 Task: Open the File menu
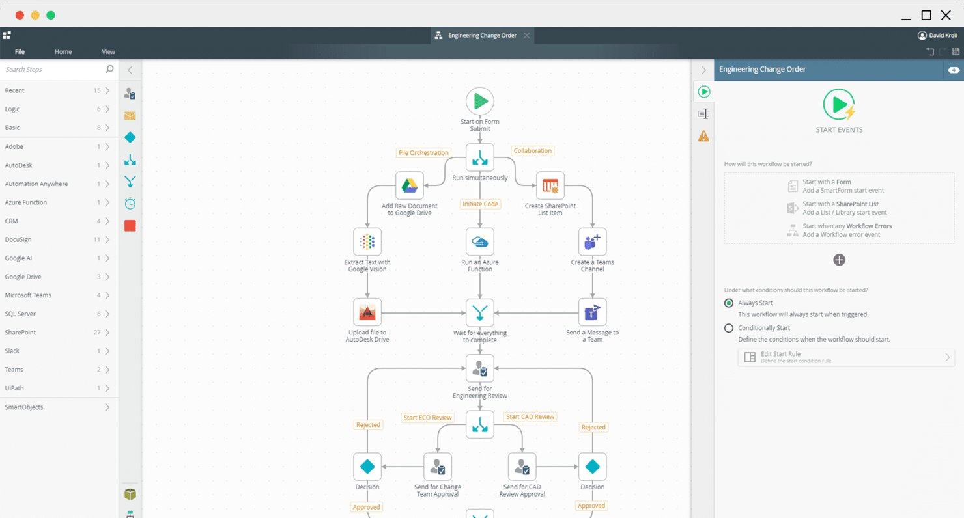point(20,51)
